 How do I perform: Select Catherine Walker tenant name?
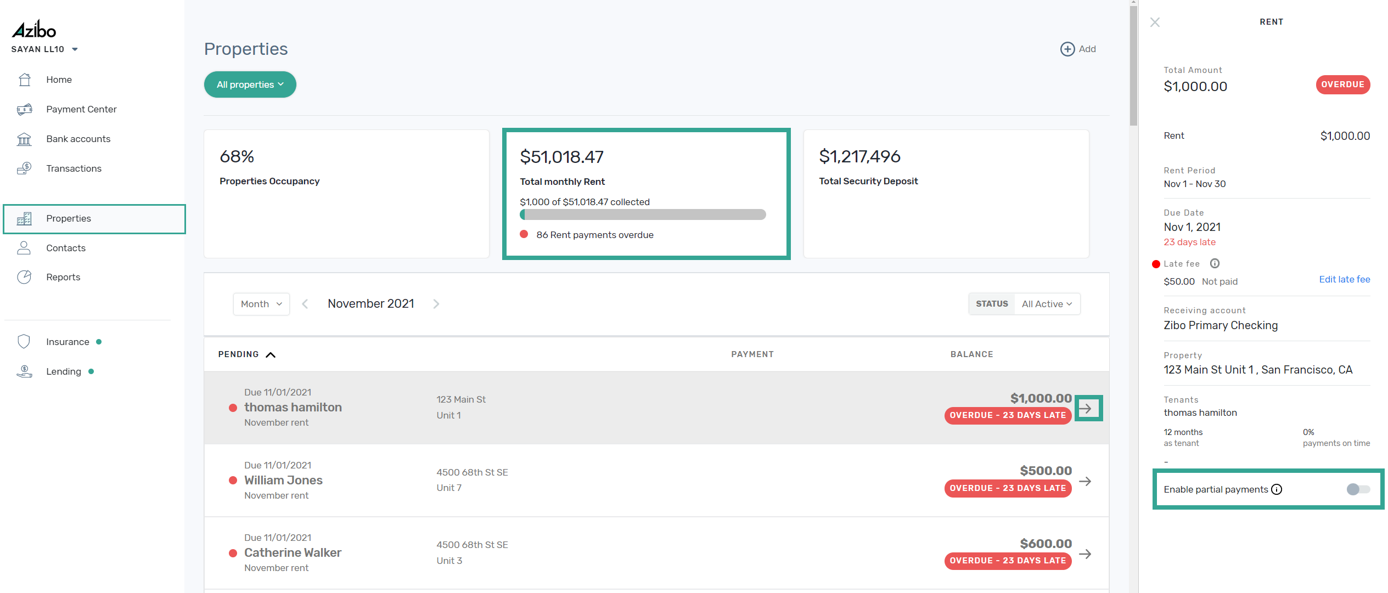[x=293, y=553]
